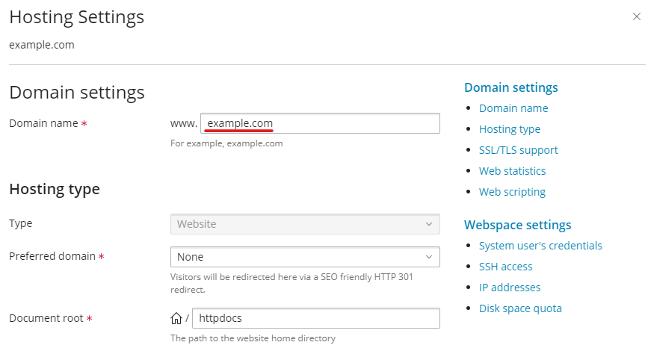Click the Domain settings sidebar heading
Image resolution: width=648 pixels, height=351 pixels.
point(510,87)
